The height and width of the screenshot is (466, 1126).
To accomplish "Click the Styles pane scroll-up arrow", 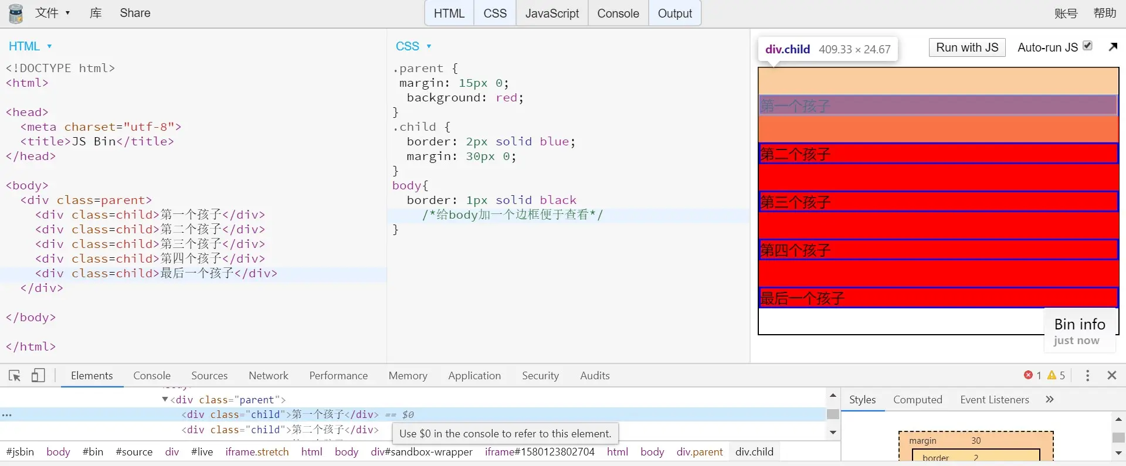I will point(1118,420).
